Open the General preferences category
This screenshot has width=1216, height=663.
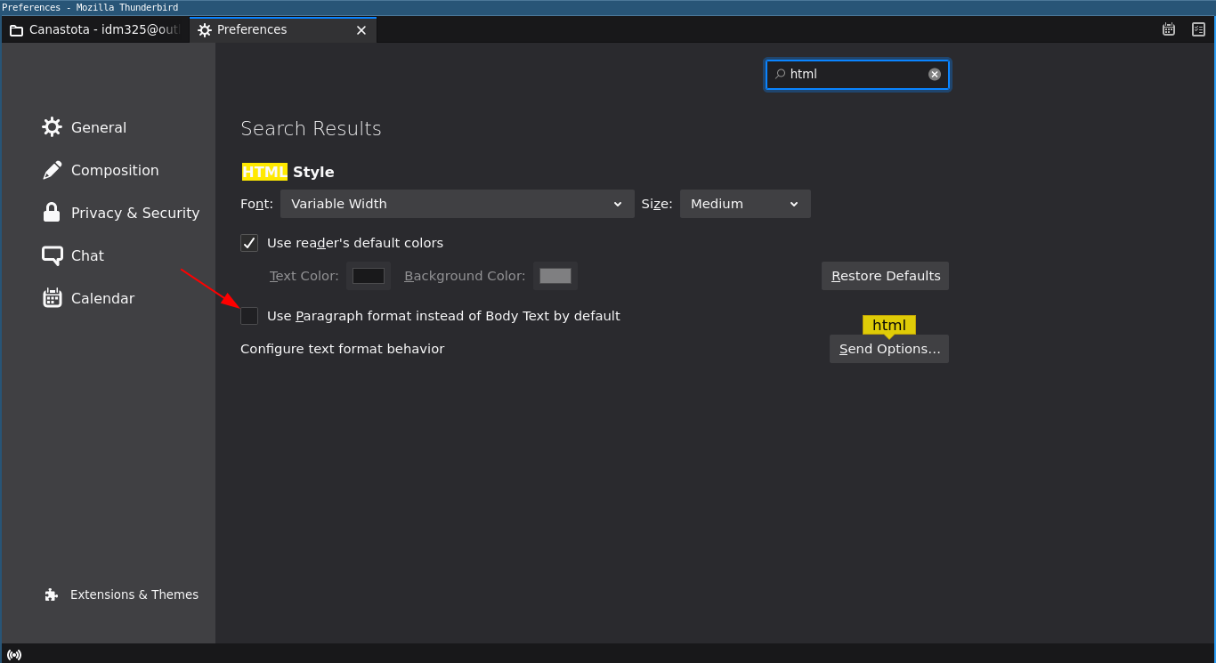[x=99, y=127]
